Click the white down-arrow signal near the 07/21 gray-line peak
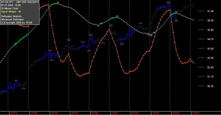The image size is (221, 115). (117, 16)
